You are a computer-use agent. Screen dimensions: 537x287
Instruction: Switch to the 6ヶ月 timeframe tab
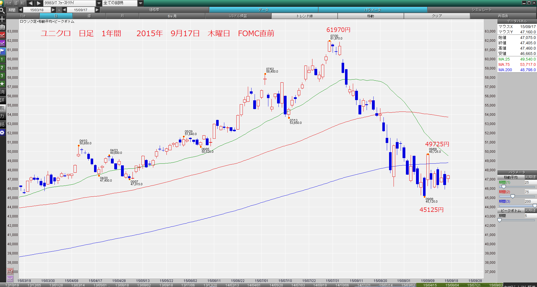point(172,16)
